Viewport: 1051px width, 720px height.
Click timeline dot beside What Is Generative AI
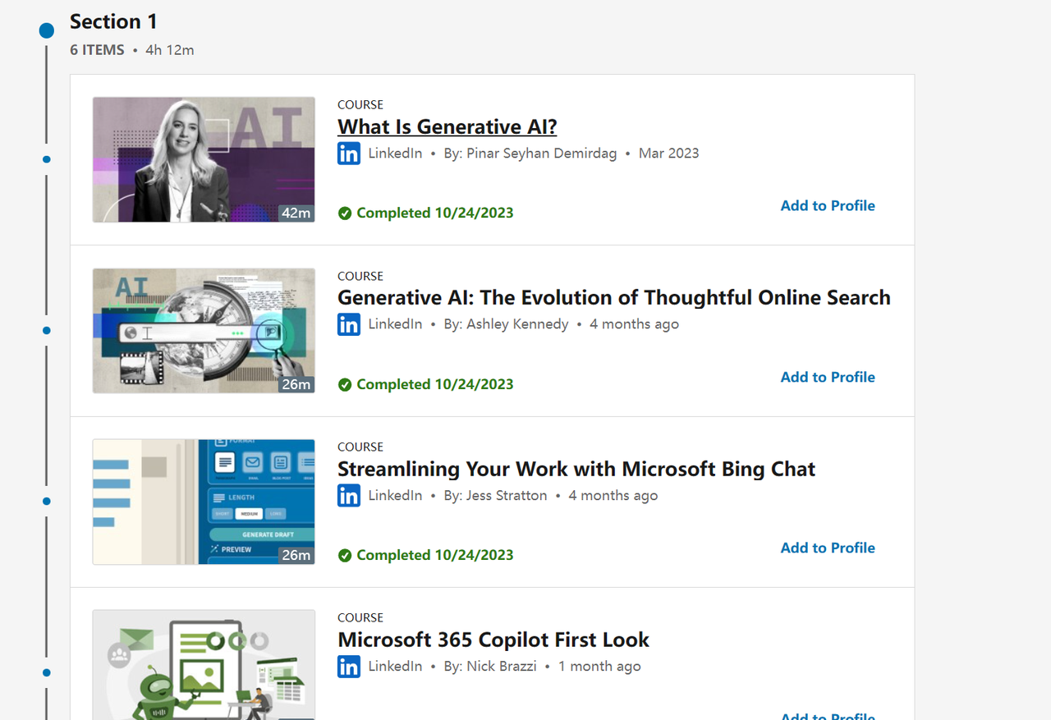click(47, 159)
